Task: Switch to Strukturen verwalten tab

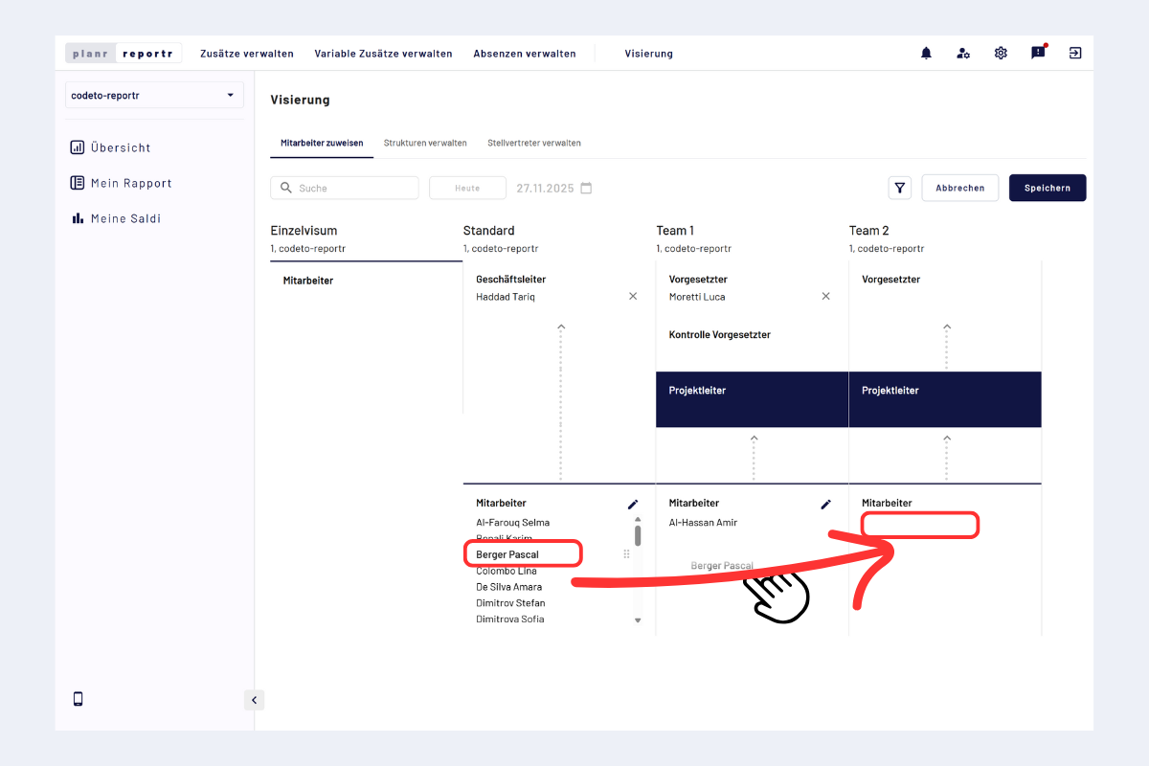Action: [x=425, y=143]
